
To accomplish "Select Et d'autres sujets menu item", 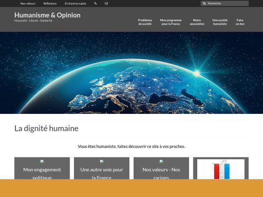I will pyautogui.click(x=76, y=3).
